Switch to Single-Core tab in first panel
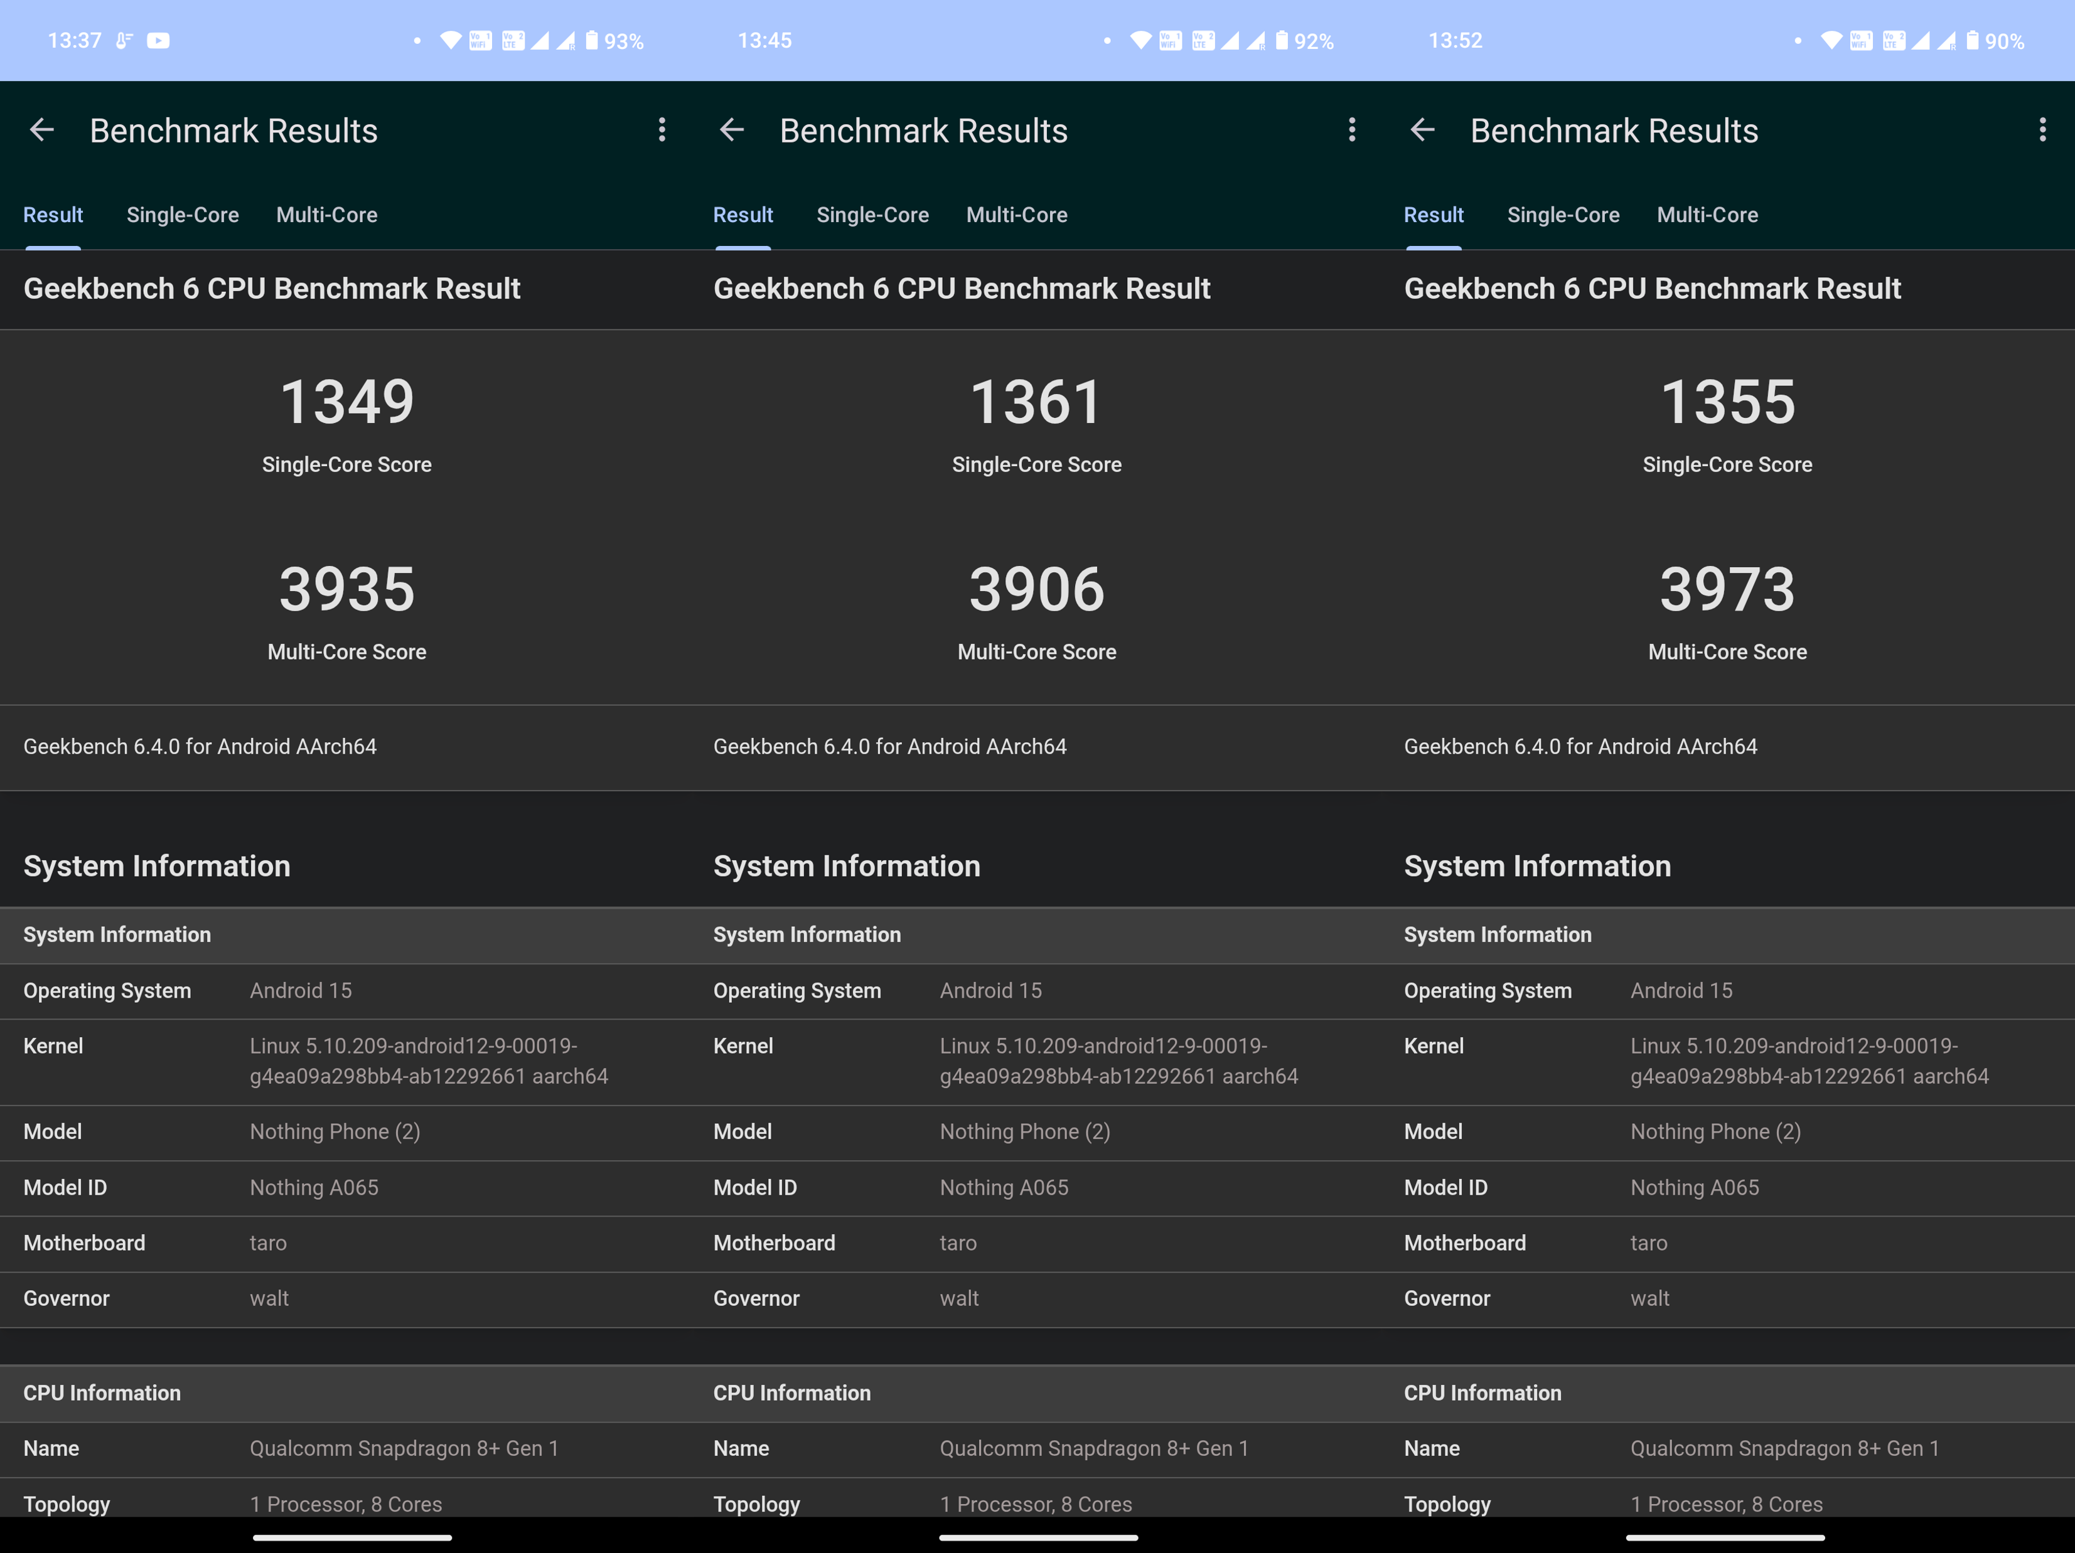The image size is (2075, 1553). (182, 215)
